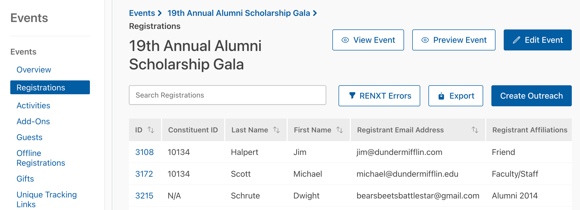Image resolution: width=580 pixels, height=210 pixels.
Task: Sort registrations by ID column arrows
Action: tap(151, 130)
